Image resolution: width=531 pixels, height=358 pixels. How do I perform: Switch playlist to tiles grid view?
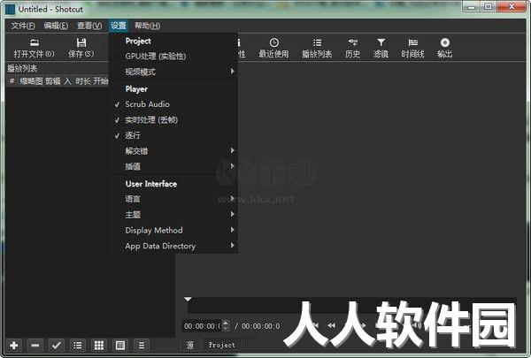[x=99, y=346]
